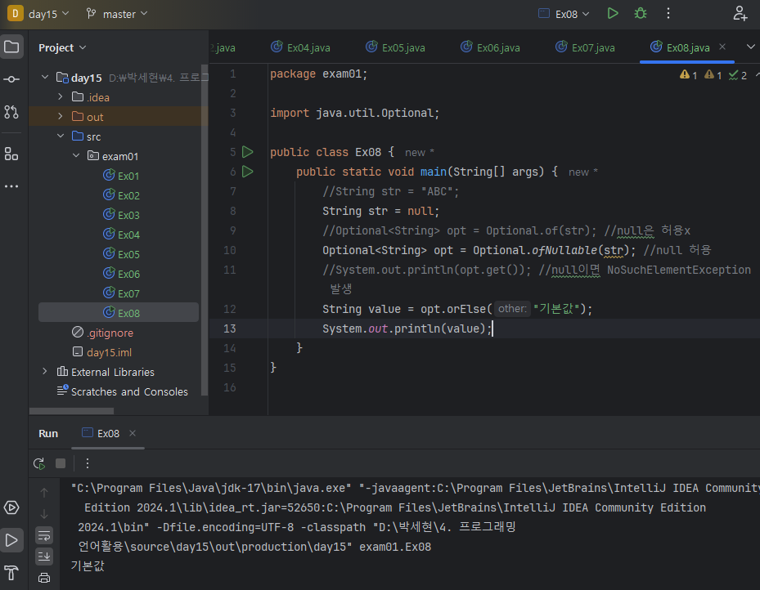The image size is (760, 590).
Task: Expand the .idea folder in the tree
Action: [x=61, y=97]
